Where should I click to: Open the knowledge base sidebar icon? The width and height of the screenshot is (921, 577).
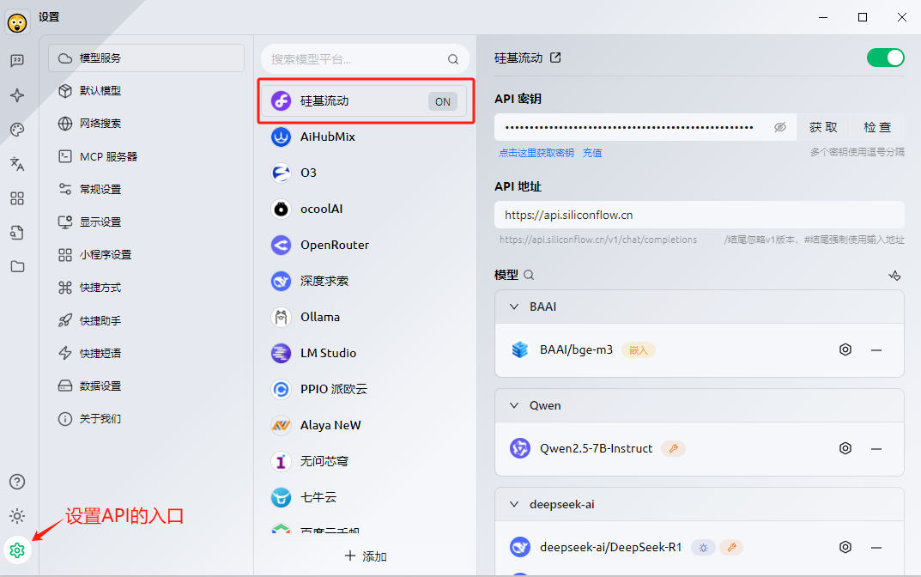[x=17, y=232]
